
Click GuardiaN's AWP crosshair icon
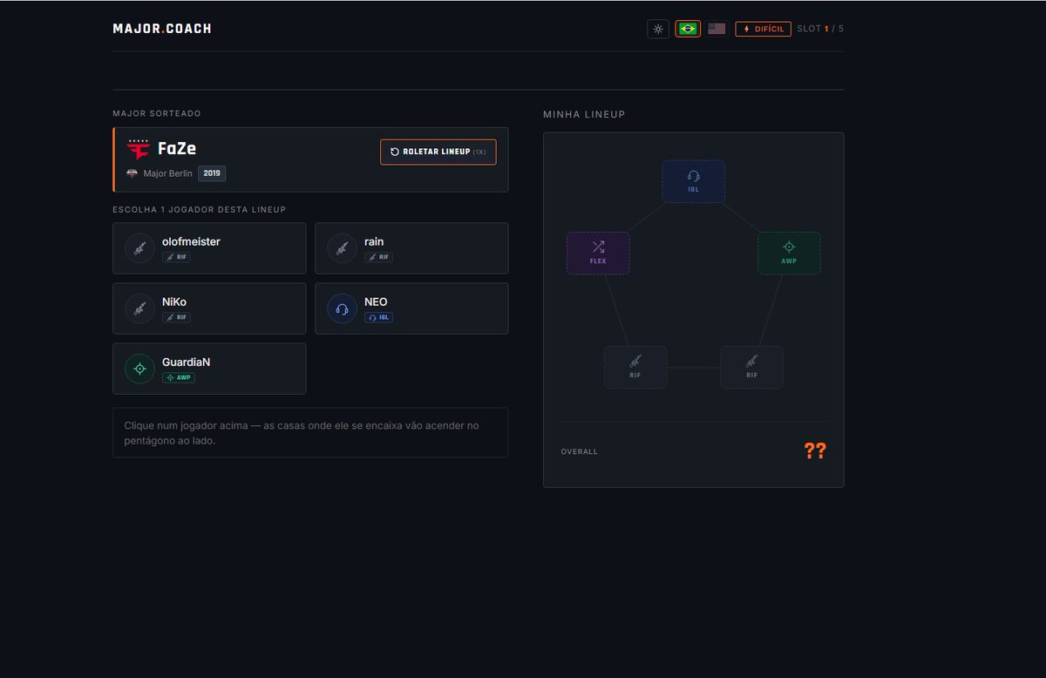tap(139, 369)
